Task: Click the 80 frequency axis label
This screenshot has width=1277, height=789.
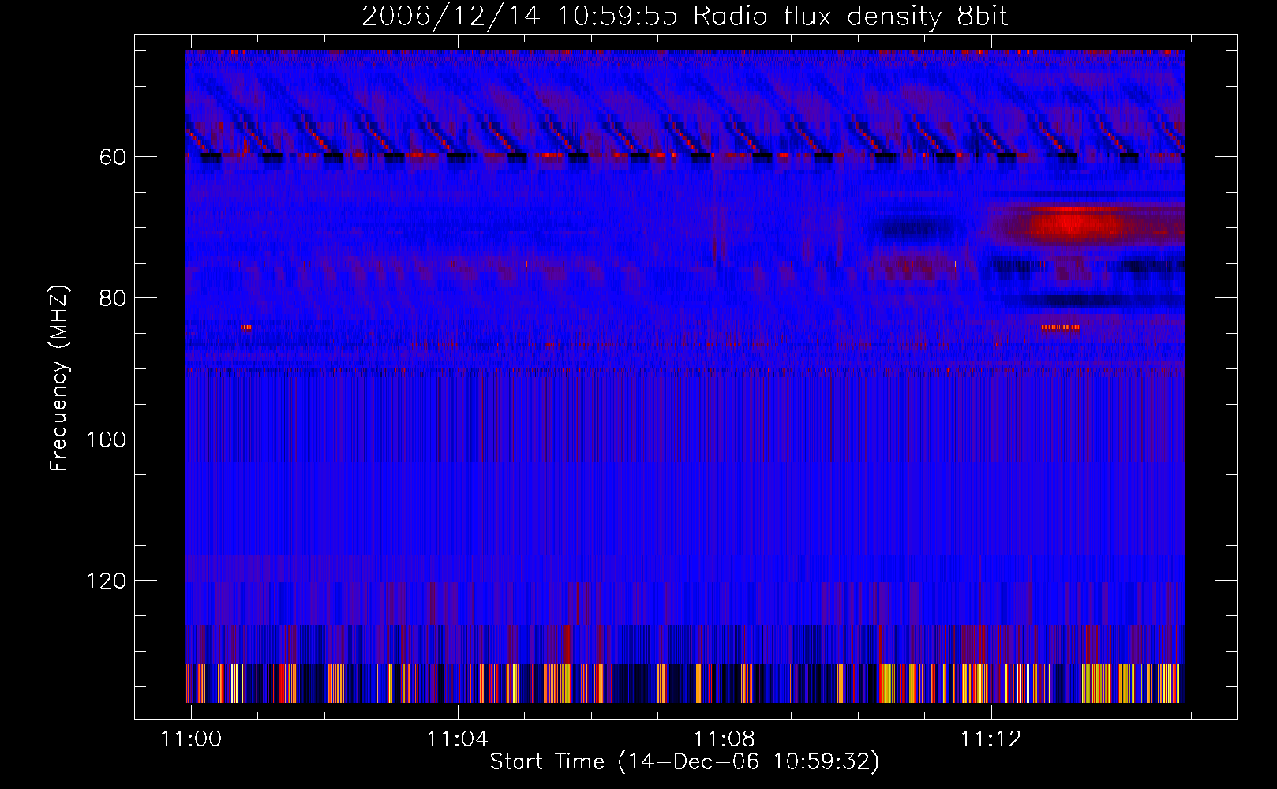Action: tap(113, 298)
